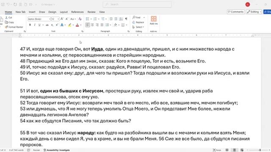Click the numbered list icon
The width and height of the screenshot is (271, 152).
[x=95, y=19]
